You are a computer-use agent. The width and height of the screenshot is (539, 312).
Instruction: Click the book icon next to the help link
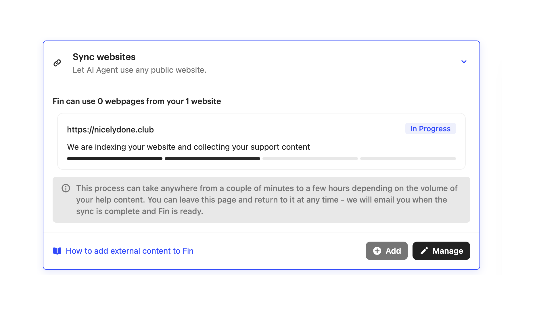click(x=57, y=251)
